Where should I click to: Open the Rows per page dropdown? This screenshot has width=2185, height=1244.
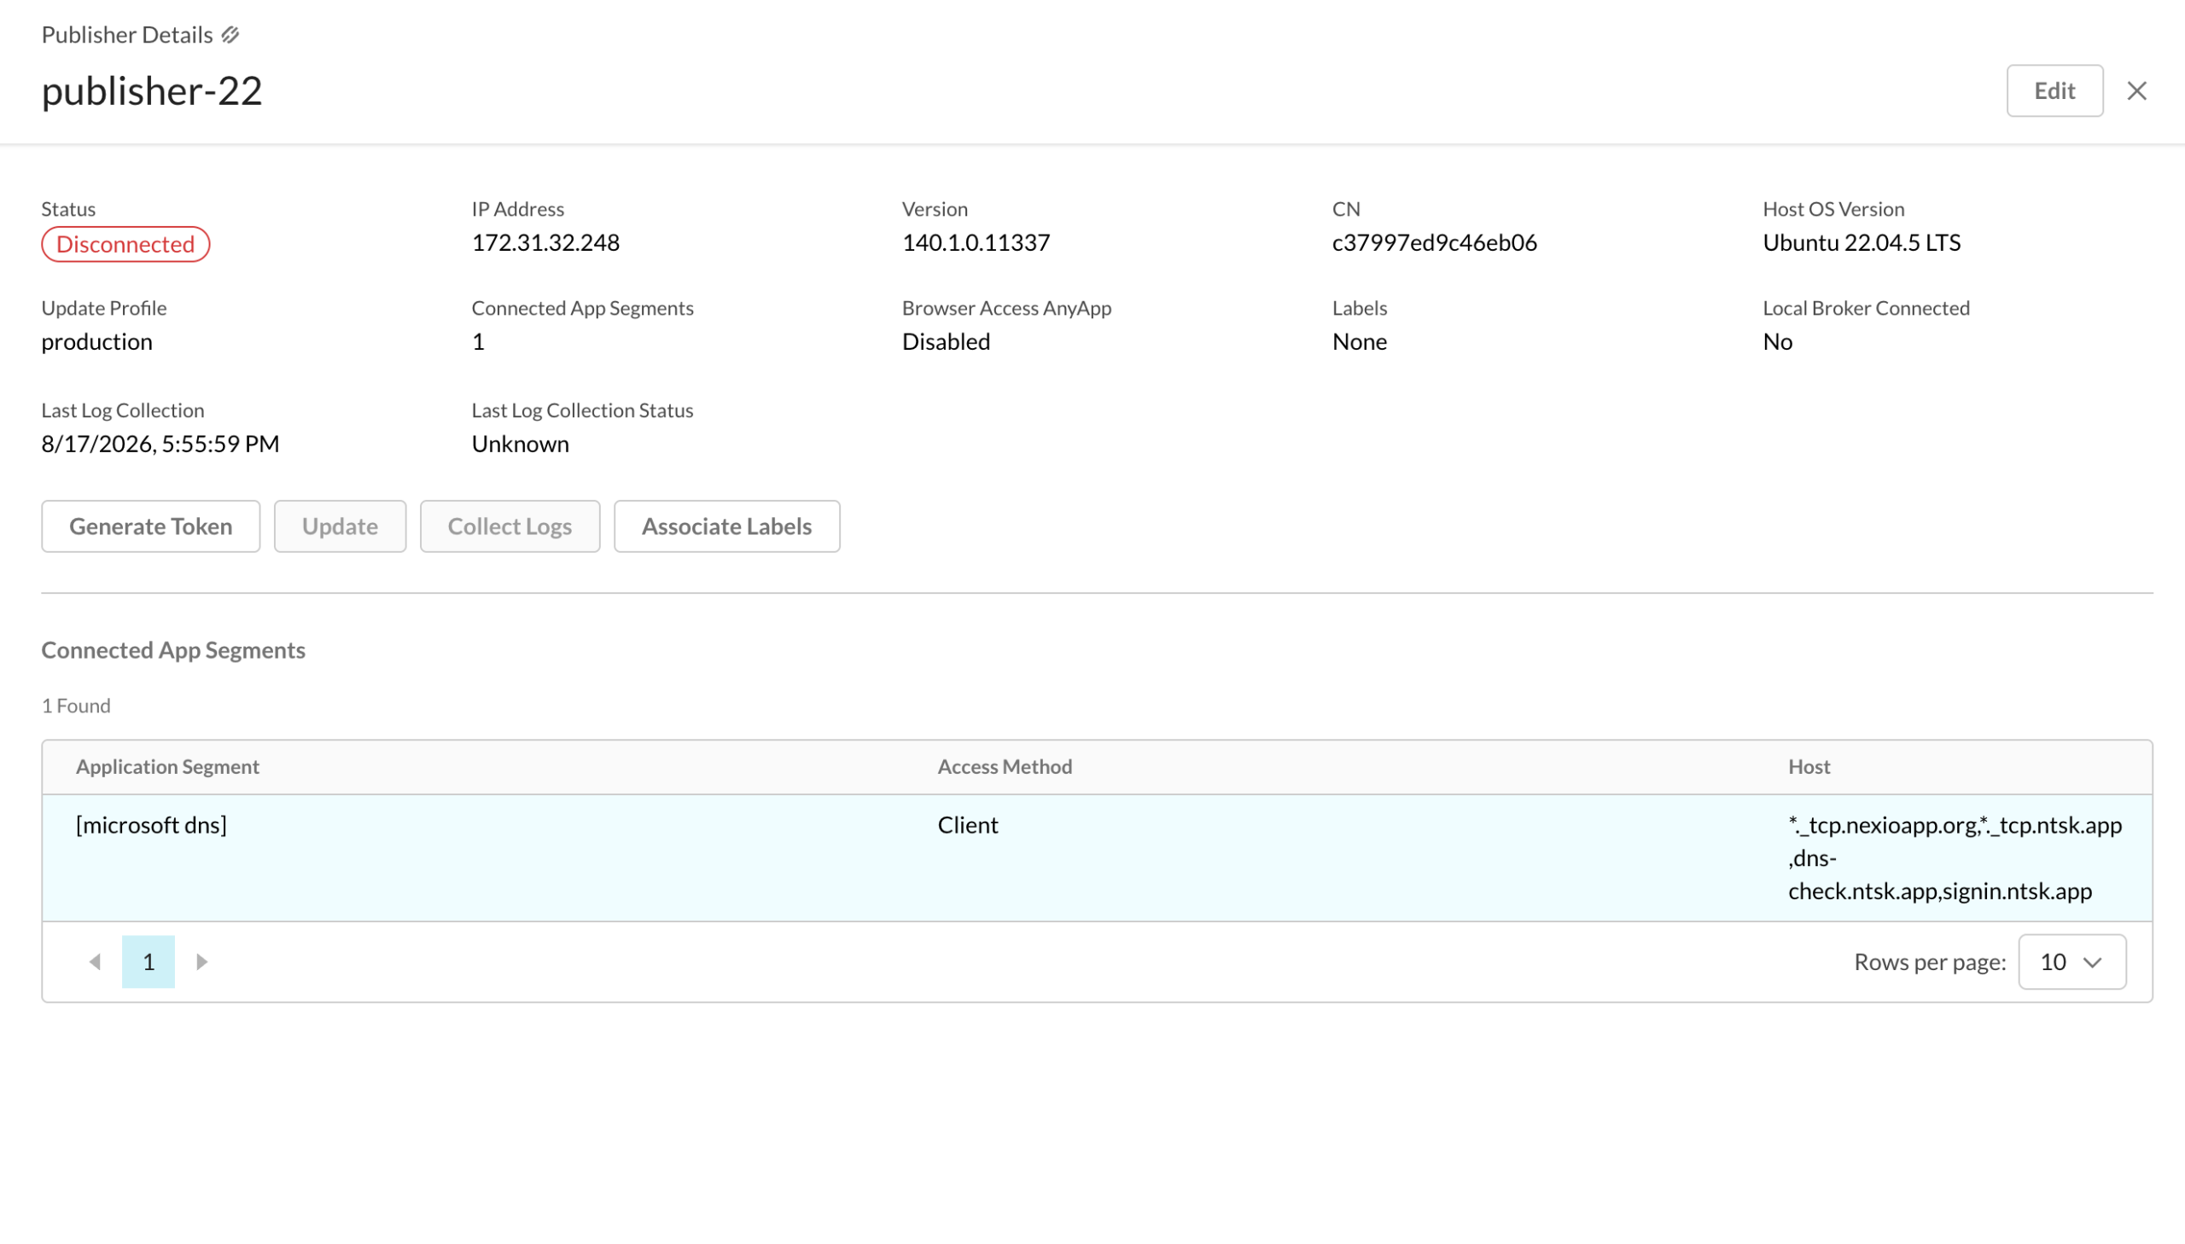(x=2071, y=962)
